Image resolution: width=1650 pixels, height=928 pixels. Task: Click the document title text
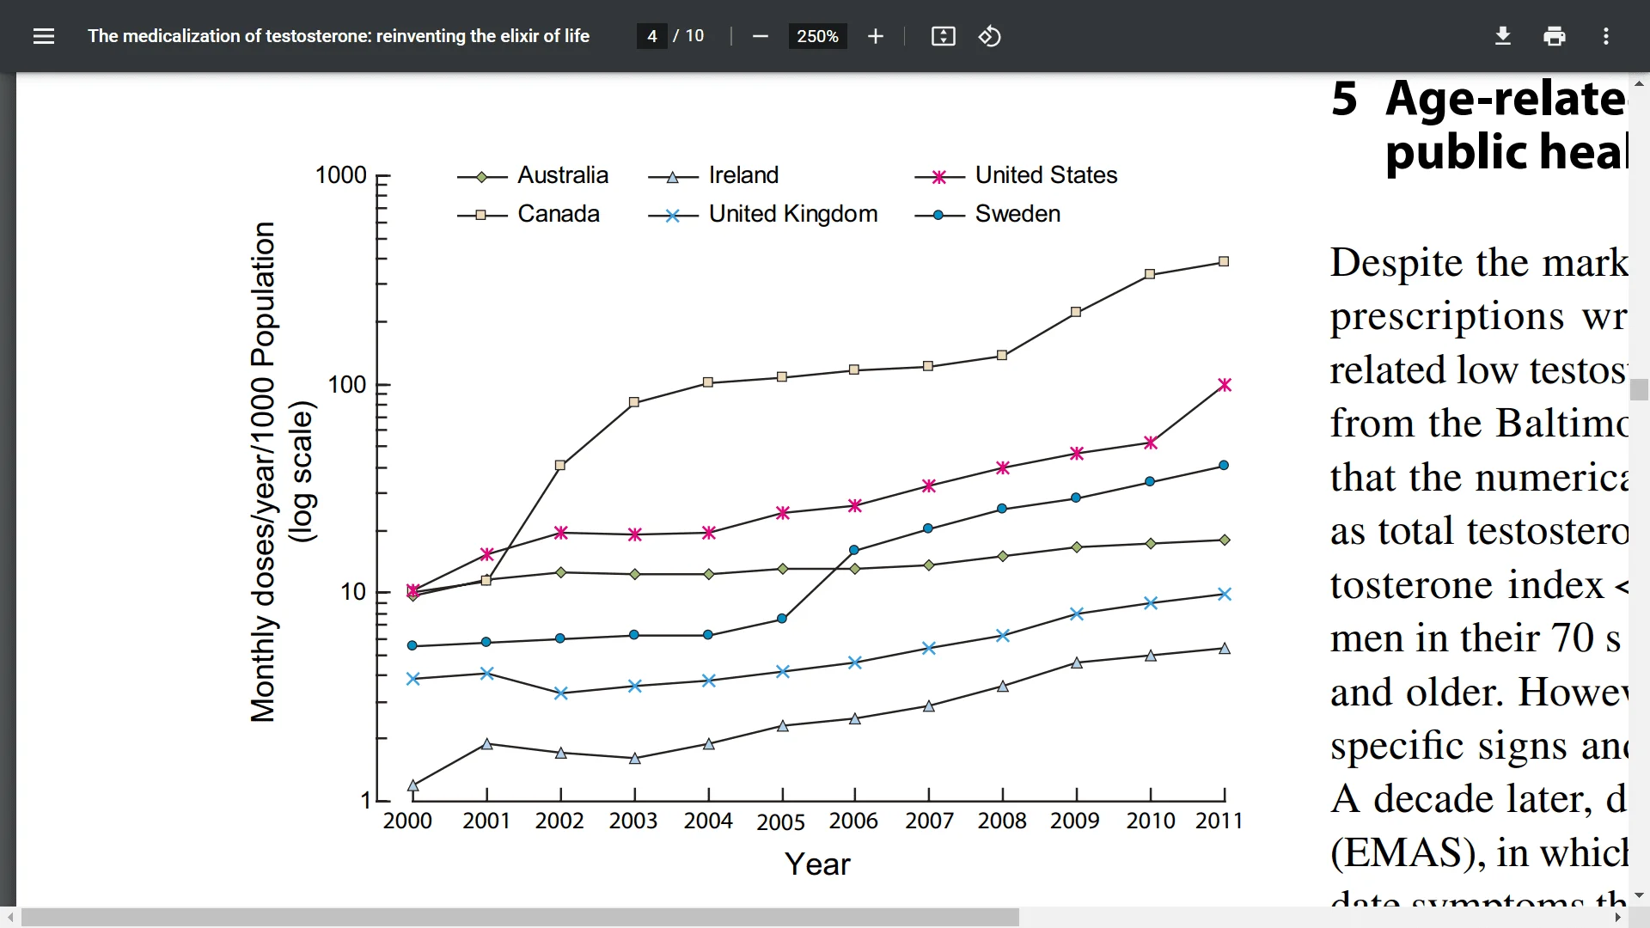click(x=339, y=36)
